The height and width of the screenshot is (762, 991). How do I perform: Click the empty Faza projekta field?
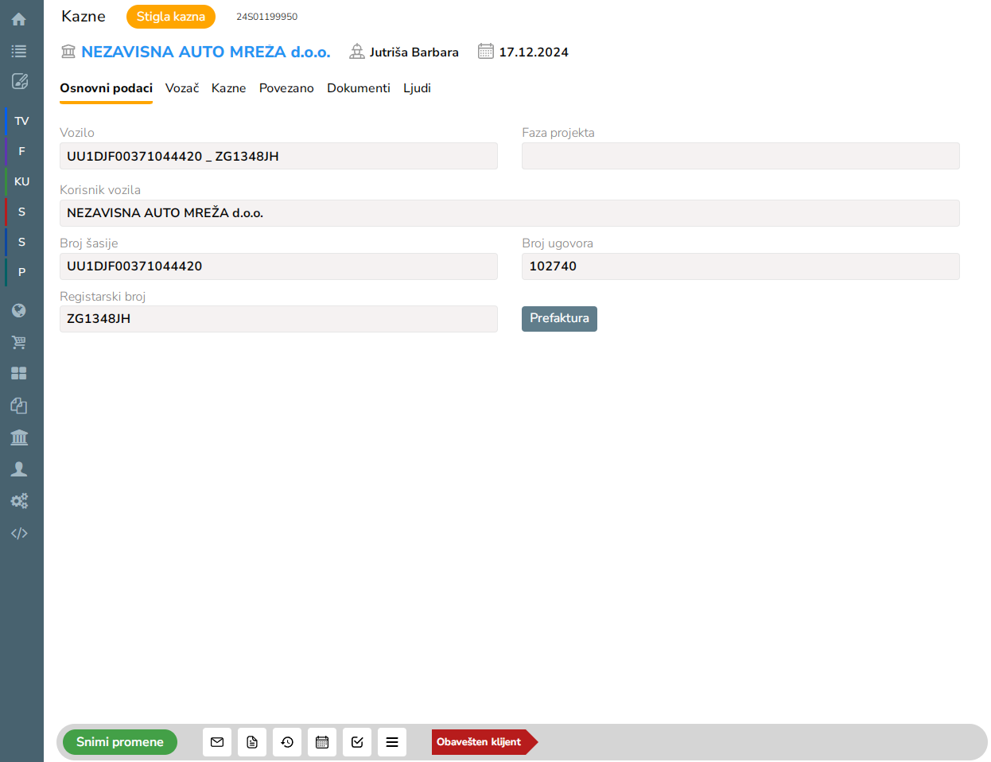[x=740, y=156]
